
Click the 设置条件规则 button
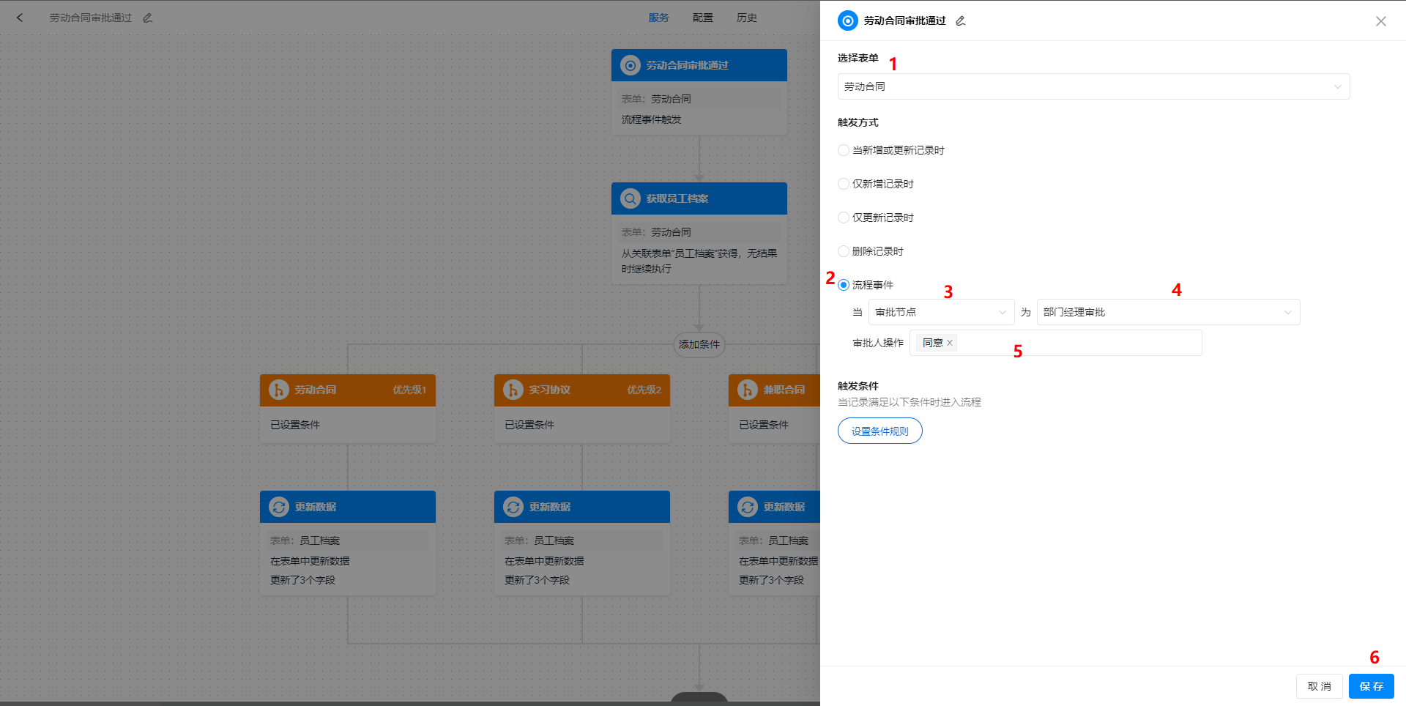coord(879,431)
